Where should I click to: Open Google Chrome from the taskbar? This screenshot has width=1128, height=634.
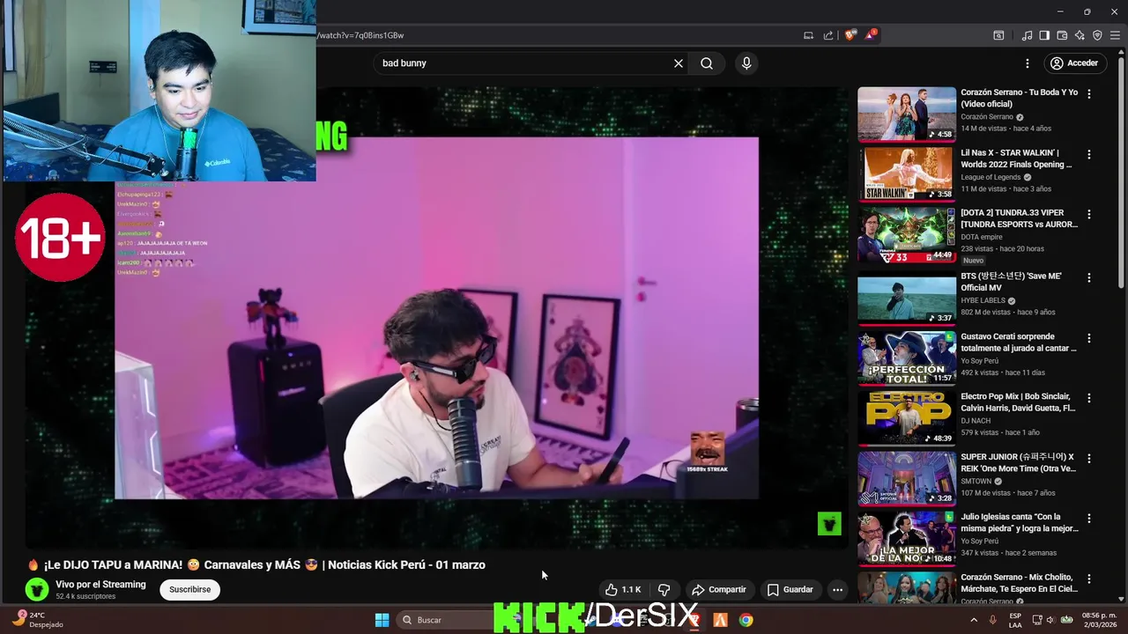click(x=746, y=620)
